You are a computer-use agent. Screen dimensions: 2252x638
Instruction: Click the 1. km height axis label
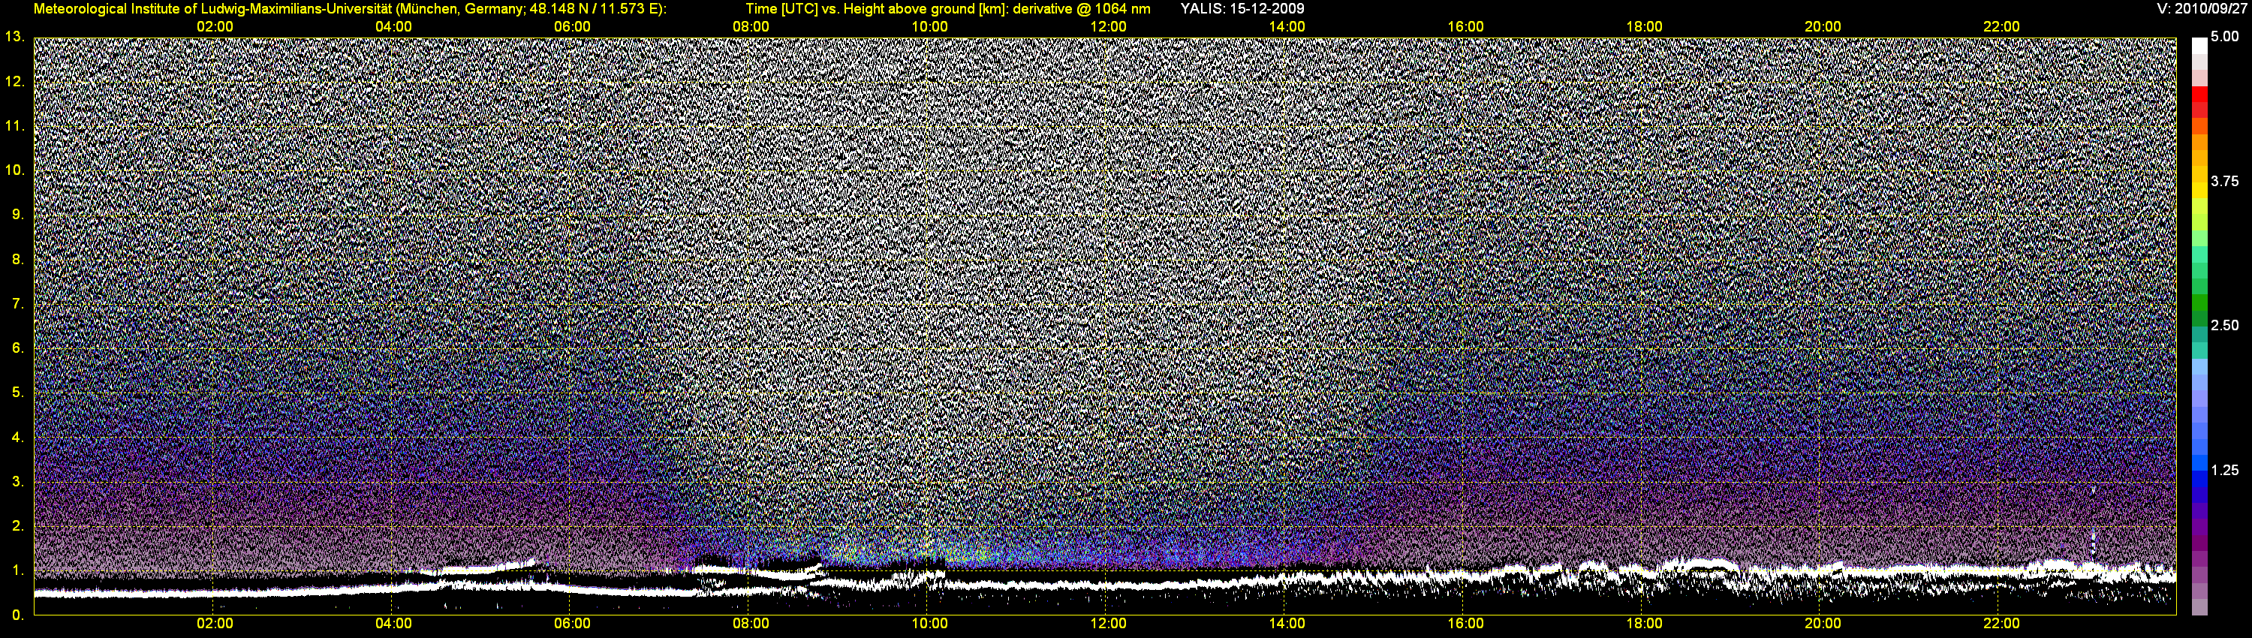[17, 570]
